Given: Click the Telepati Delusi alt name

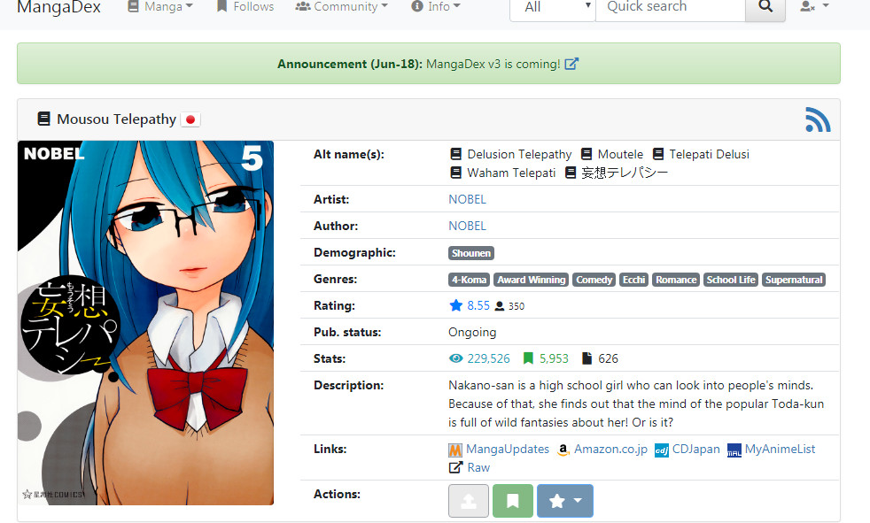Looking at the screenshot, I should 709,154.
